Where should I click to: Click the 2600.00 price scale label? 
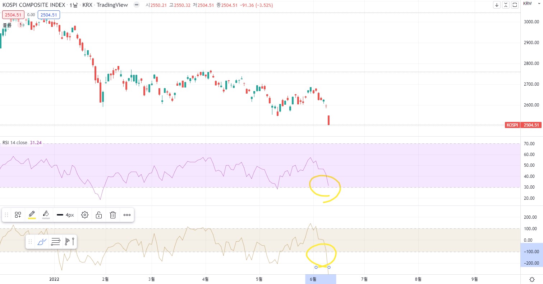(x=532, y=105)
